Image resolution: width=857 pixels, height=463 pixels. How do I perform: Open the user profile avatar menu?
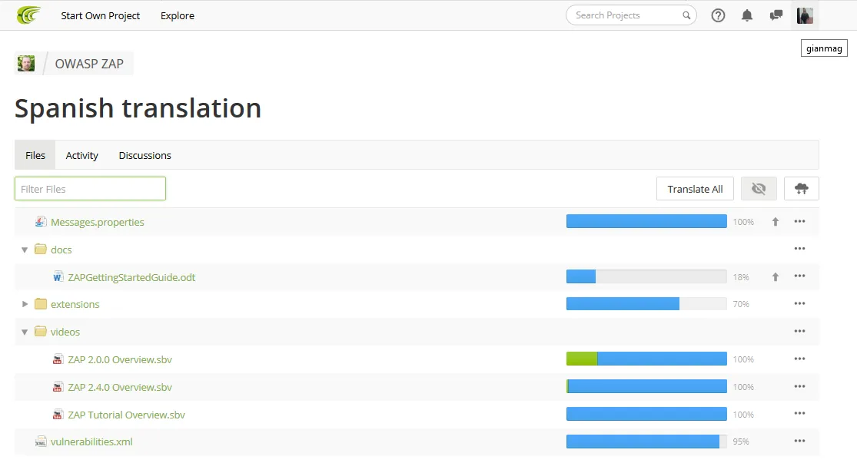tap(805, 15)
